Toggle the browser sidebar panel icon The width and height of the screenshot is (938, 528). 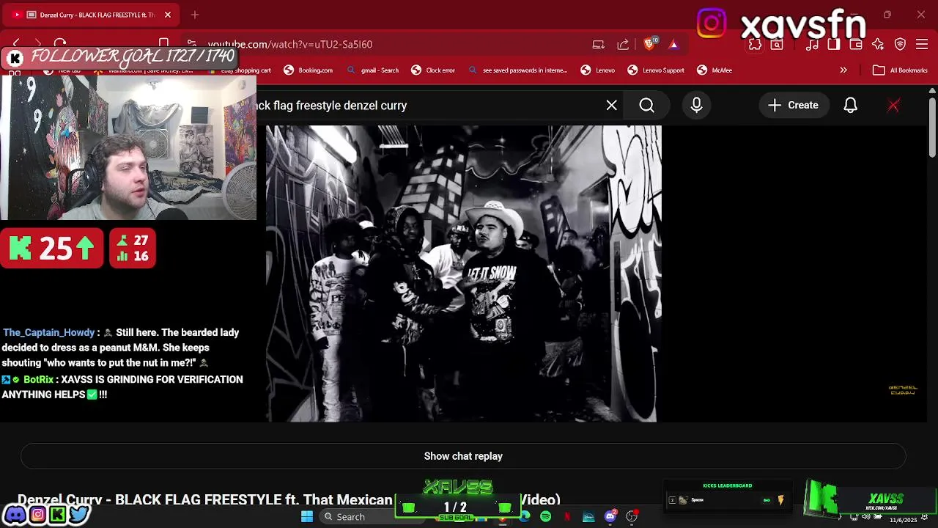(x=834, y=44)
